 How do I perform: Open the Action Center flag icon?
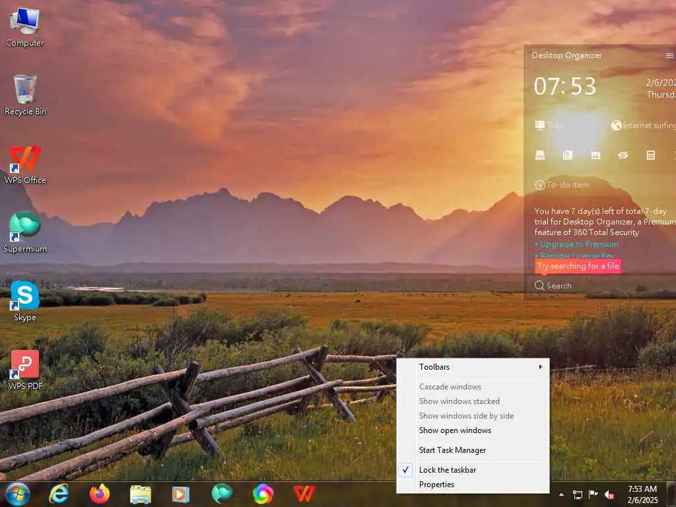pyautogui.click(x=593, y=494)
